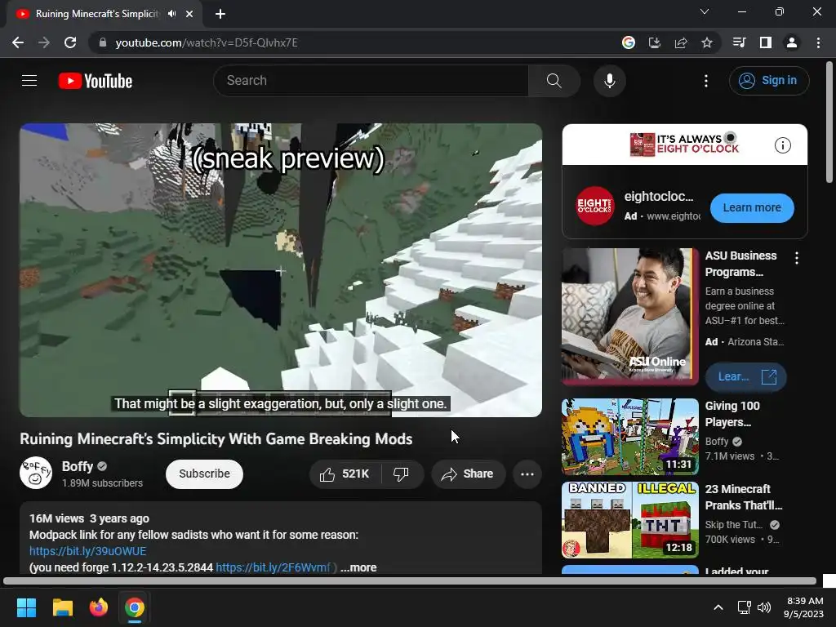
Task: Like the video with thumbs-up 521K
Action: tap(345, 474)
